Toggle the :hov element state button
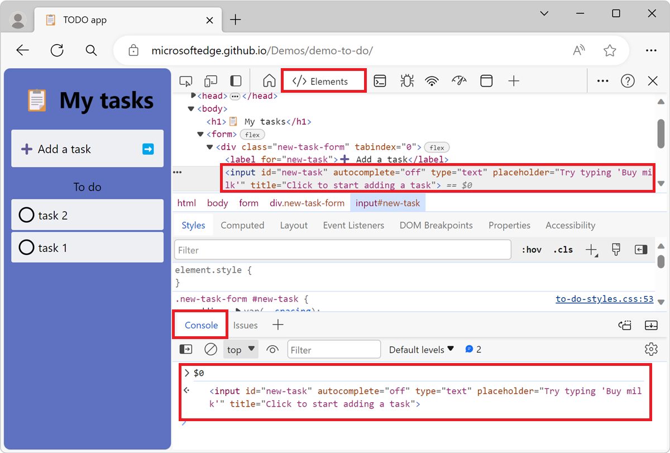 coord(531,250)
